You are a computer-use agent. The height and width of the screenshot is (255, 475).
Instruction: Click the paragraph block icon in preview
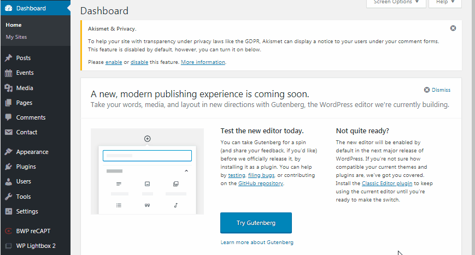[x=119, y=184]
